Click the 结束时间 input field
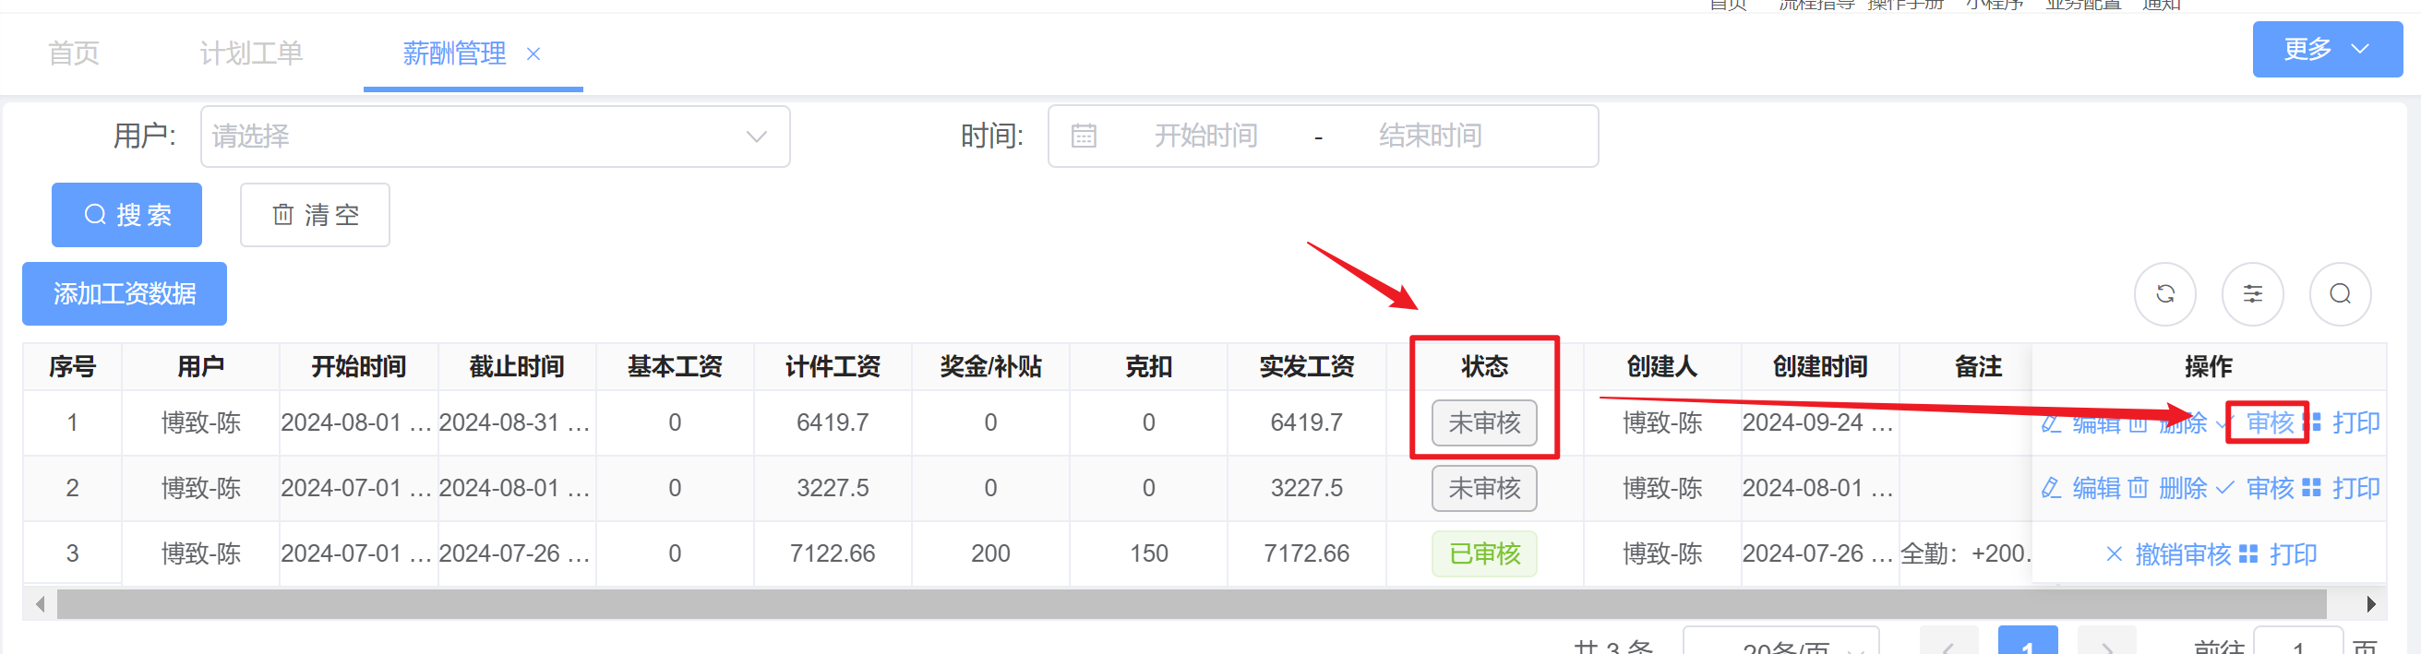Image resolution: width=2421 pixels, height=654 pixels. pyautogui.click(x=1430, y=137)
